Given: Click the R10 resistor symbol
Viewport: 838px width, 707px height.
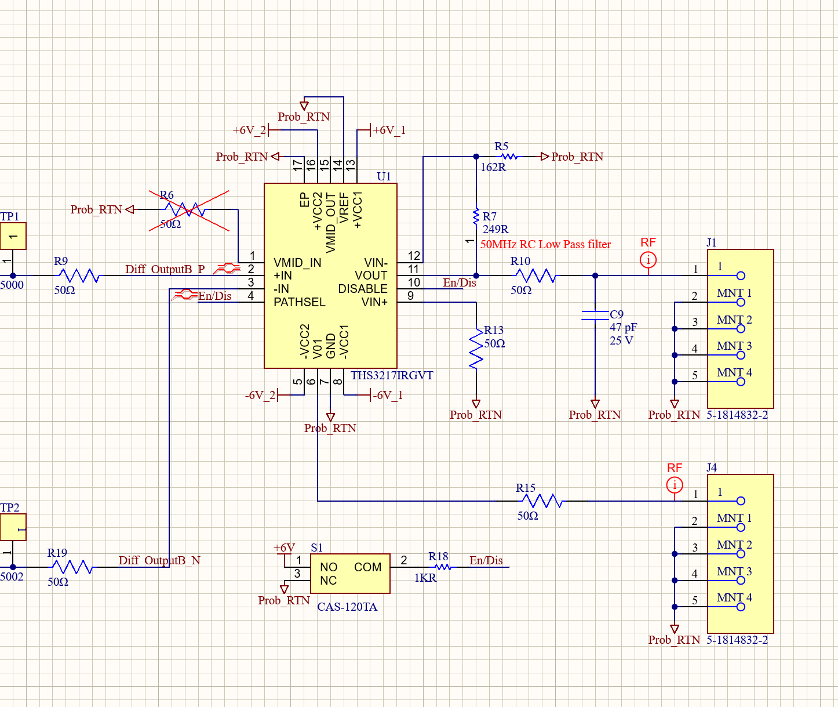Looking at the screenshot, I should pyautogui.click(x=536, y=275).
